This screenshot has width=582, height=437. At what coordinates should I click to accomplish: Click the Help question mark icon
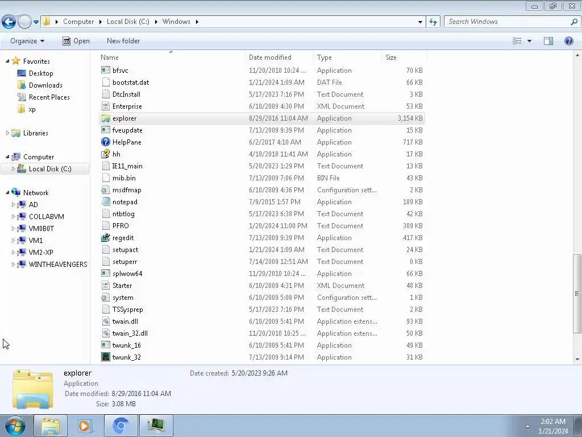pos(568,41)
